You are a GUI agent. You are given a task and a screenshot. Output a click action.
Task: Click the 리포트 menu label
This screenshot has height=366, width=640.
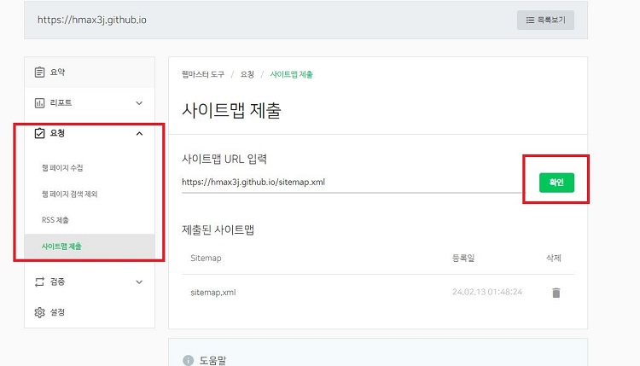(61, 103)
